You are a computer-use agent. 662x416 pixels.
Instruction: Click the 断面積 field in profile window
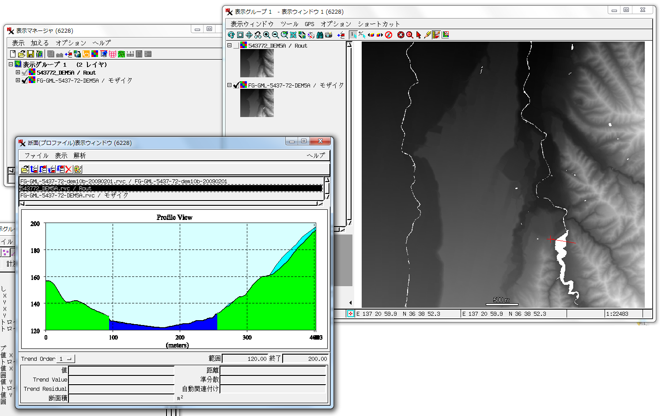121,398
